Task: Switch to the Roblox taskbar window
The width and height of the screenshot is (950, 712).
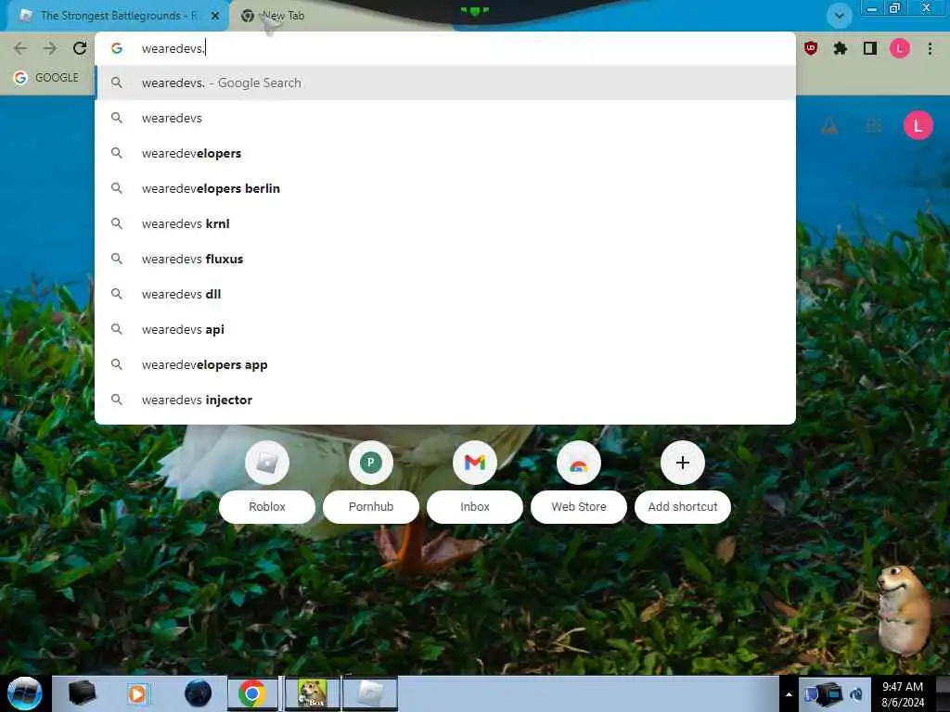Action: click(x=370, y=693)
